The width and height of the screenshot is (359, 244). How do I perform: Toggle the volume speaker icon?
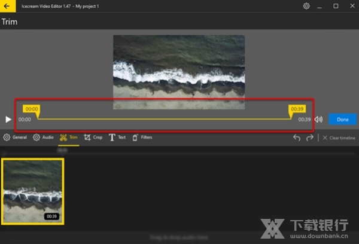pos(318,119)
